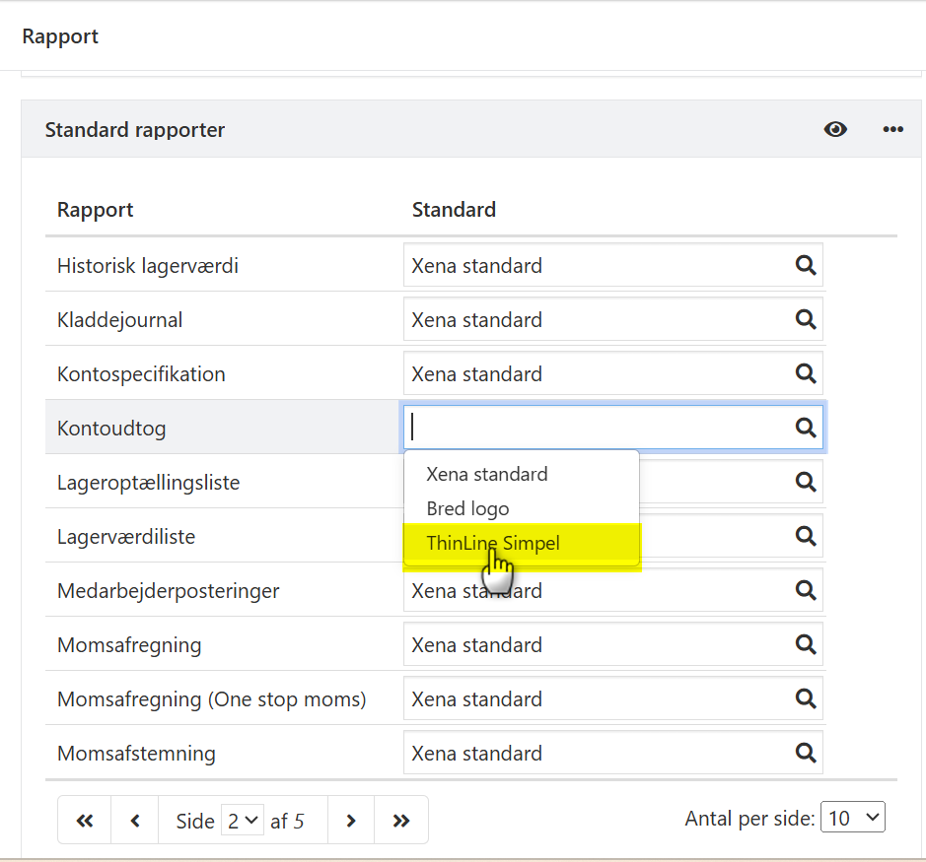Open the Antal per side dropdown
This screenshot has height=862, width=926.
tap(852, 818)
